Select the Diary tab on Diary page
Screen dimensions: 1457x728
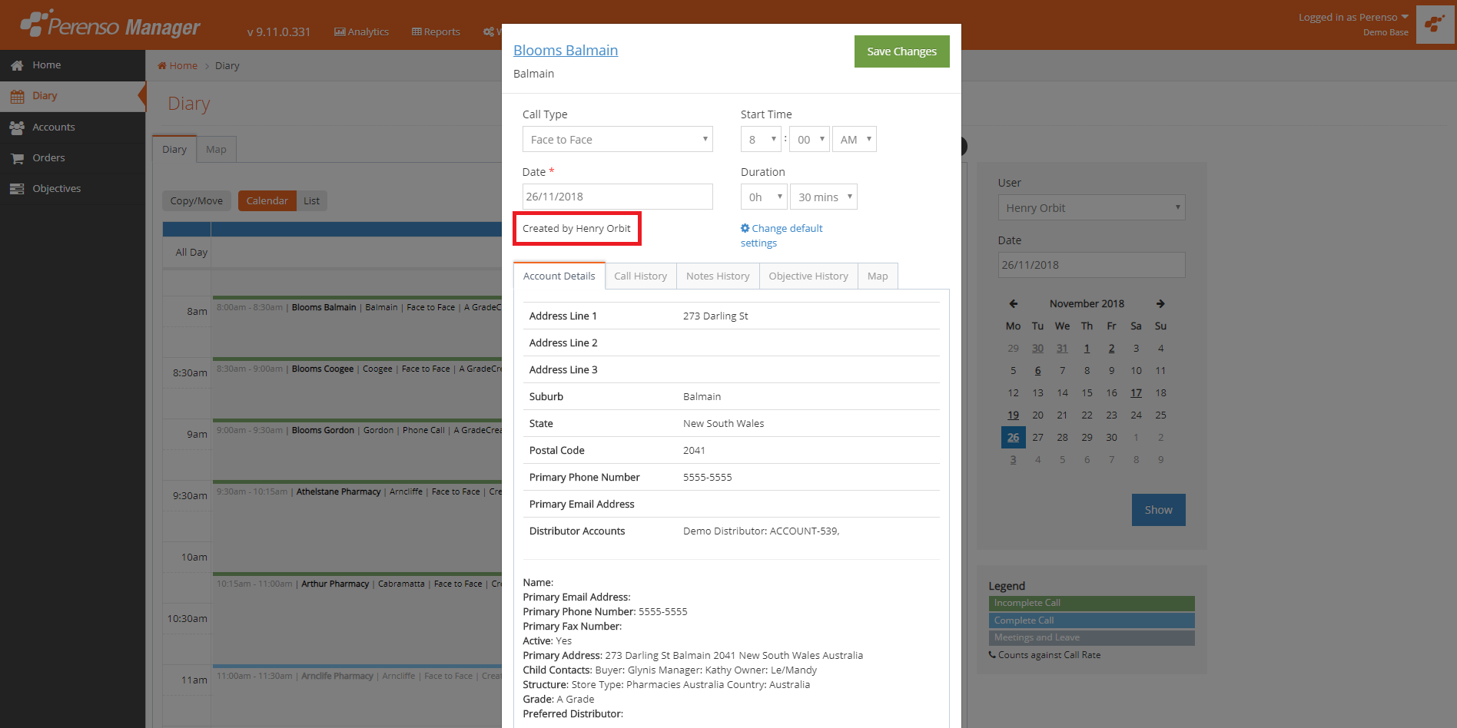point(174,150)
